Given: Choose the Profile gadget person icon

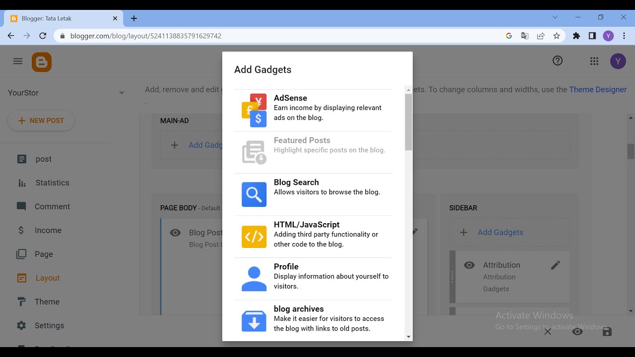Looking at the screenshot, I should click(254, 279).
